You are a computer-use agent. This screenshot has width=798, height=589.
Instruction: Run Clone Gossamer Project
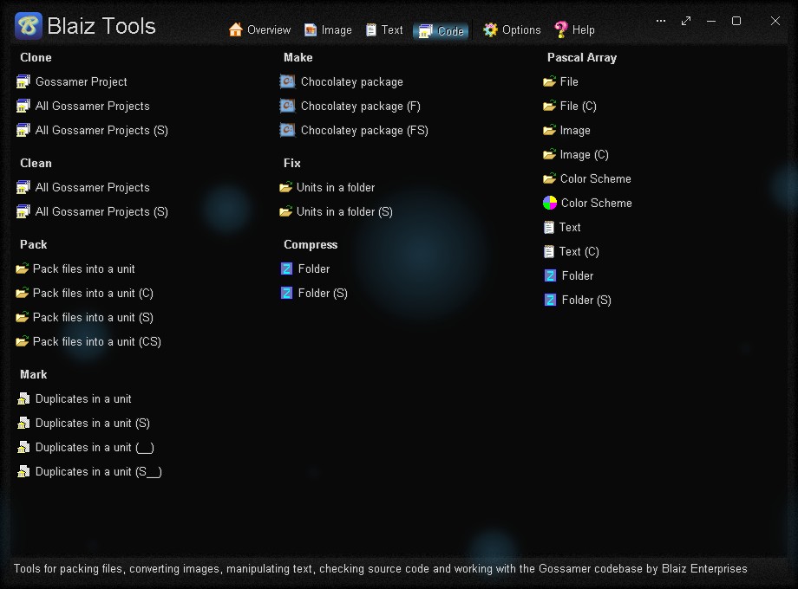click(81, 81)
